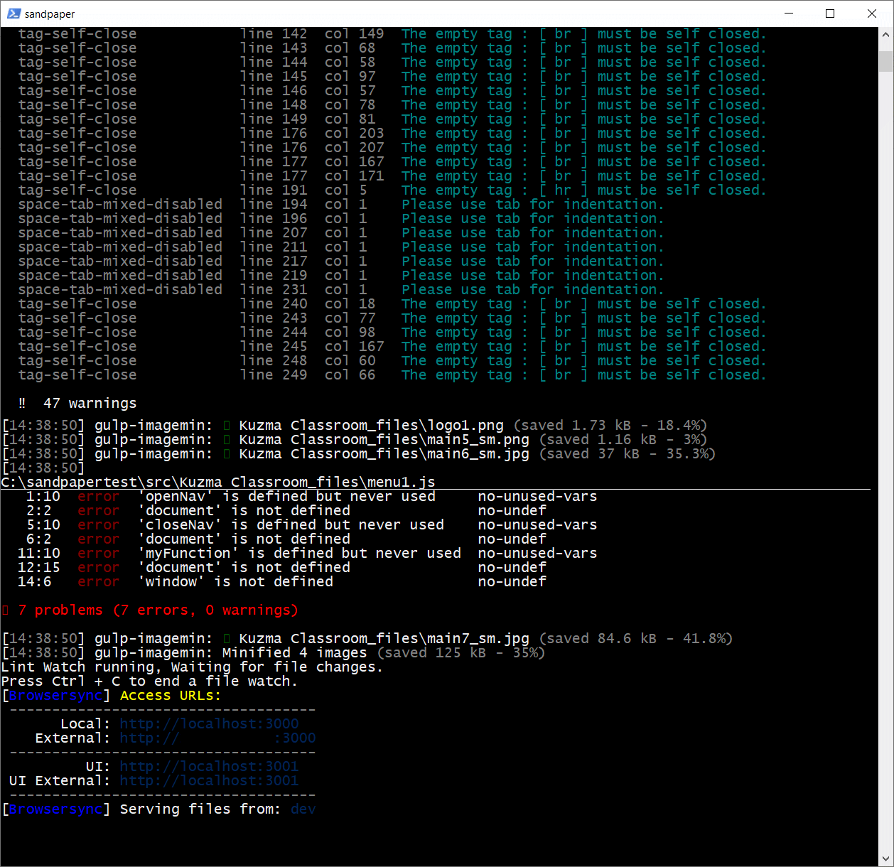
Task: Click the 'myFunction' is defined but never used error
Action: point(307,553)
